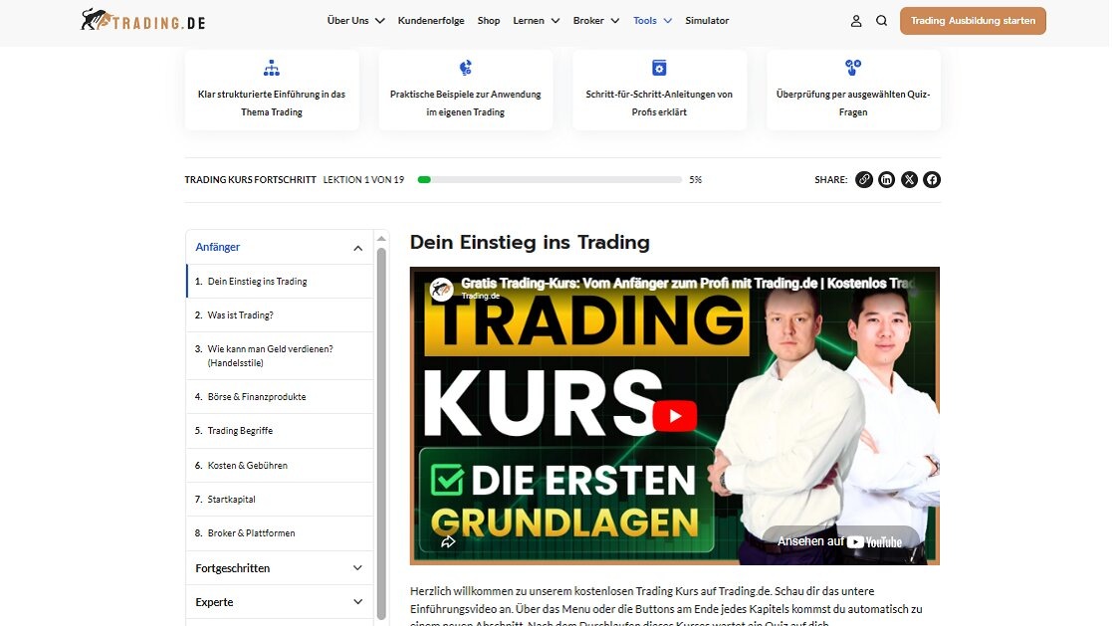1113x626 pixels.
Task: Share course on Facebook icon
Action: (931, 180)
